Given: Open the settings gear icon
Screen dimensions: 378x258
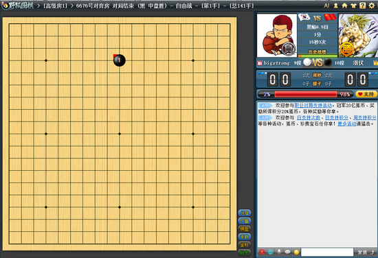Looking at the screenshot, I should point(372,5).
